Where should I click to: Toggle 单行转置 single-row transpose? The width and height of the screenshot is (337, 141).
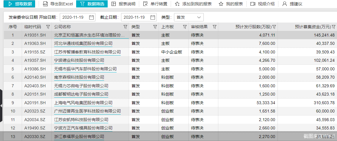coord(155,4)
